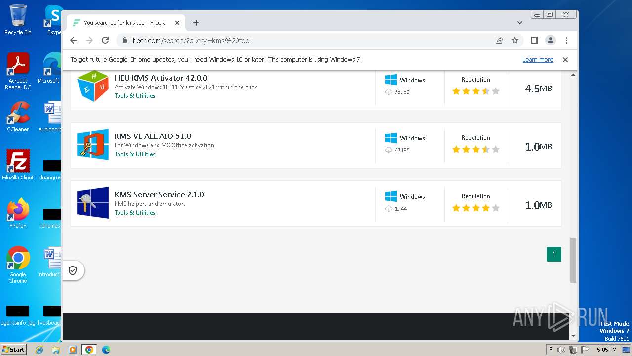Screen dimensions: 632x356
Task: Open HEU KMS Activator 42.0.0 title link
Action: coord(161,78)
